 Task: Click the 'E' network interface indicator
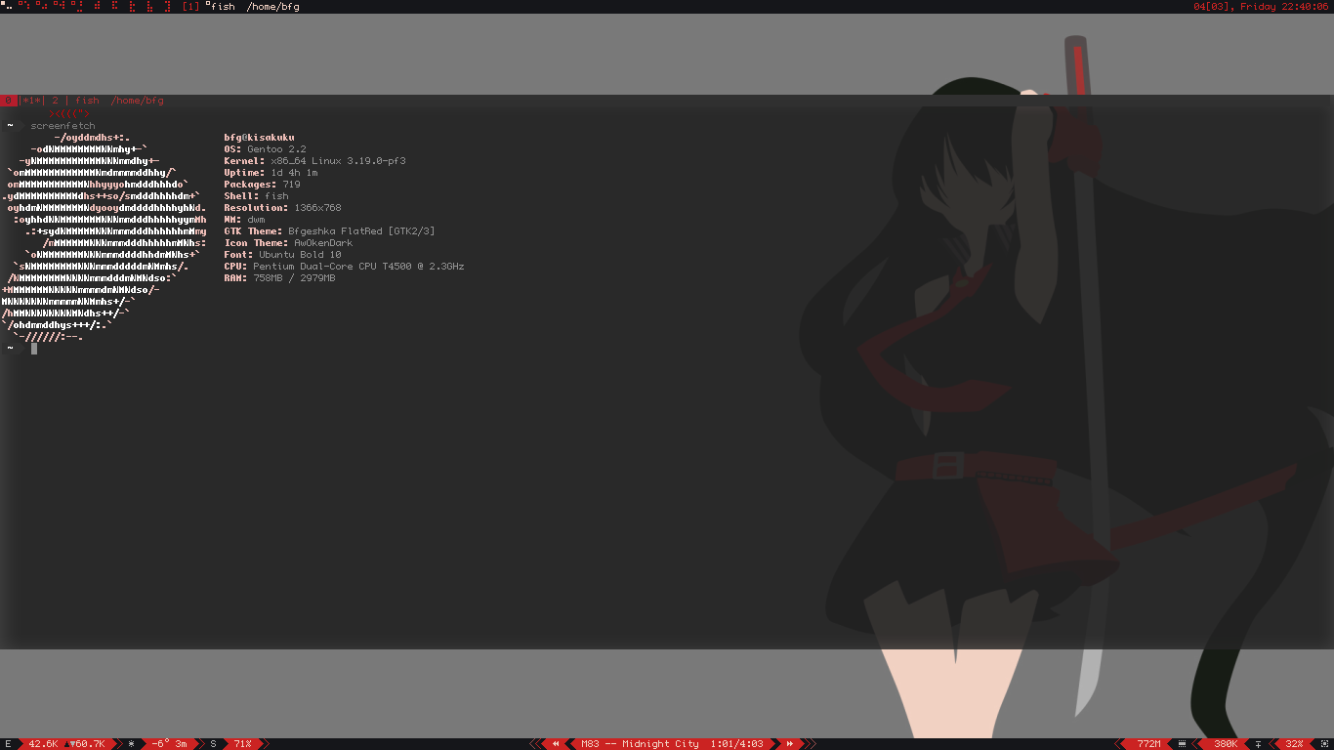pyautogui.click(x=7, y=744)
